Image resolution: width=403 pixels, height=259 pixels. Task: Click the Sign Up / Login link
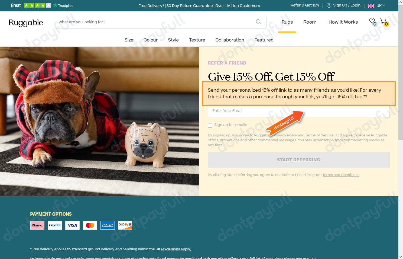pos(347,5)
